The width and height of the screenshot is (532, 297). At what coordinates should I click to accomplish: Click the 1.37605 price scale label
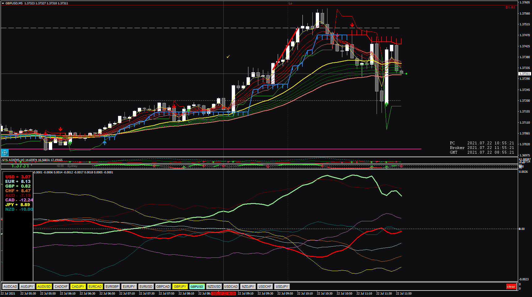coord(525,2)
